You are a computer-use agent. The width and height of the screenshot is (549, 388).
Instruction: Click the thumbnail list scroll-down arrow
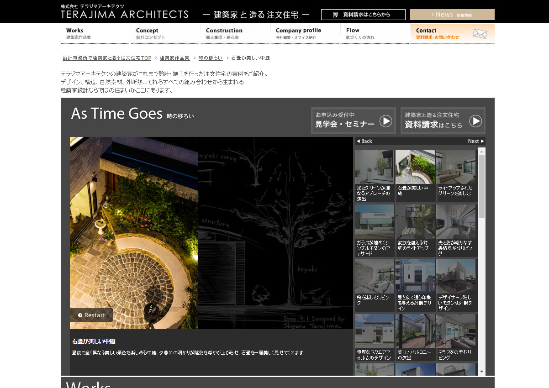481,372
